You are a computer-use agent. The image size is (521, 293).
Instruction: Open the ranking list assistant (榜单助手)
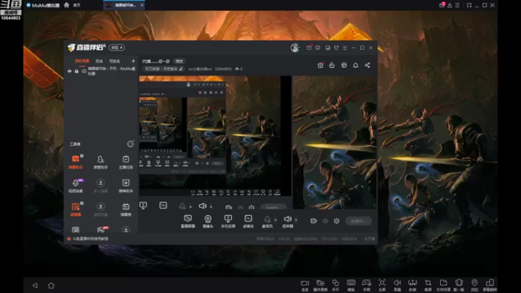pyautogui.click(x=126, y=186)
